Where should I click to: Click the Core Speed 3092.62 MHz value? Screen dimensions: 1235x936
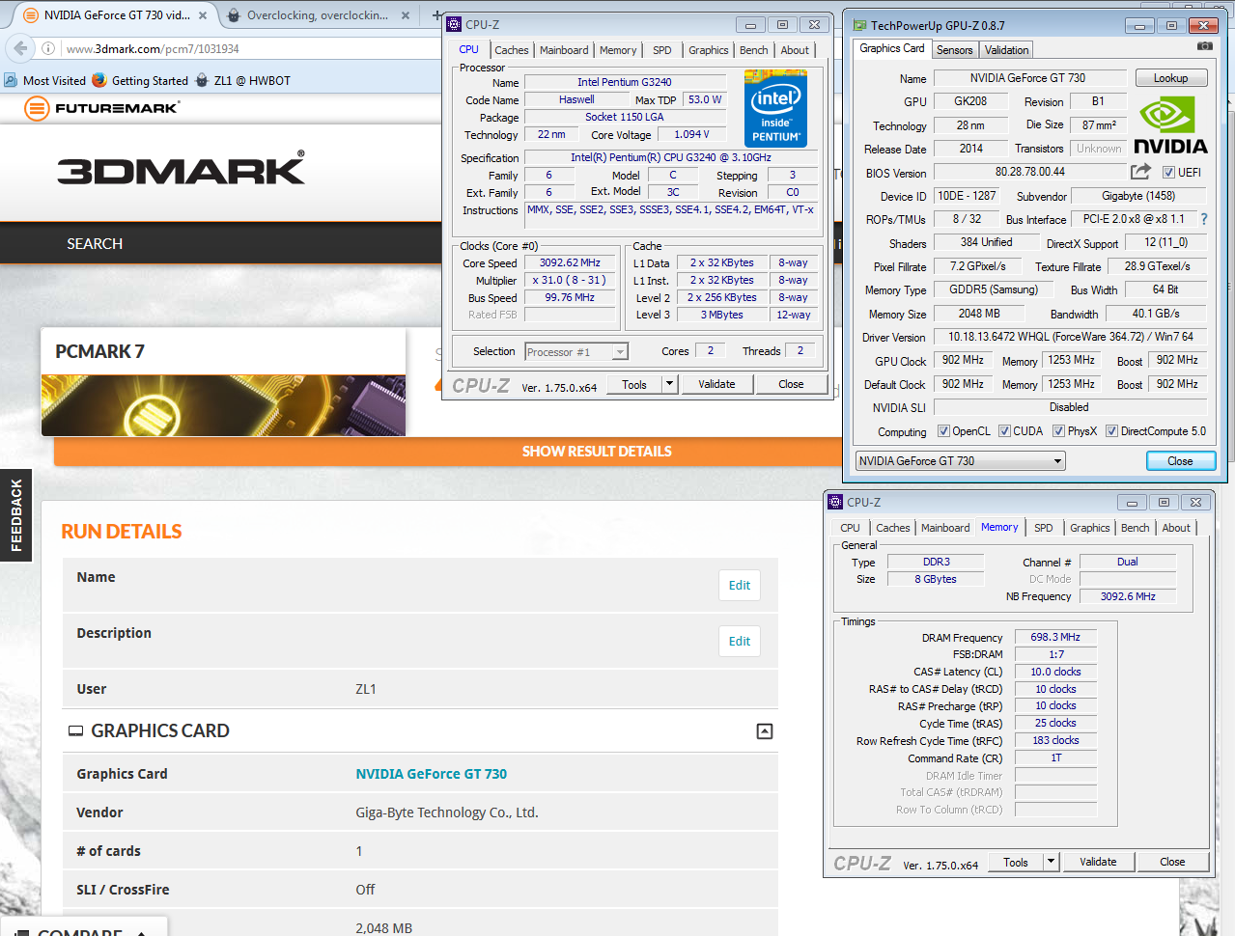pos(570,262)
